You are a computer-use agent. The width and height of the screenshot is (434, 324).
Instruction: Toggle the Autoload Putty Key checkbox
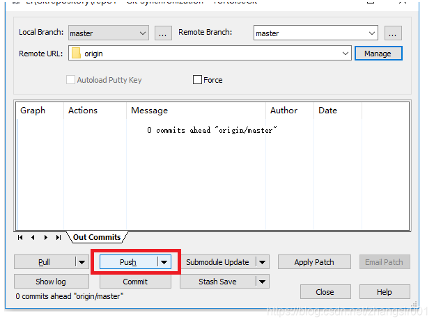(x=70, y=80)
